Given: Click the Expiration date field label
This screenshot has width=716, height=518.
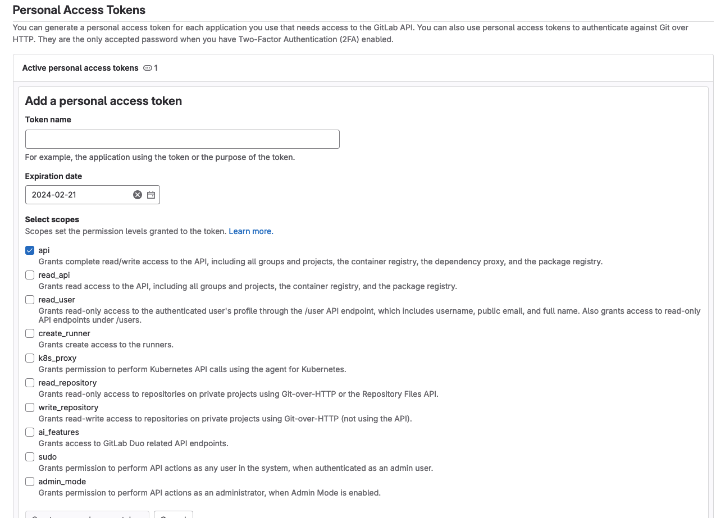Looking at the screenshot, I should point(54,176).
